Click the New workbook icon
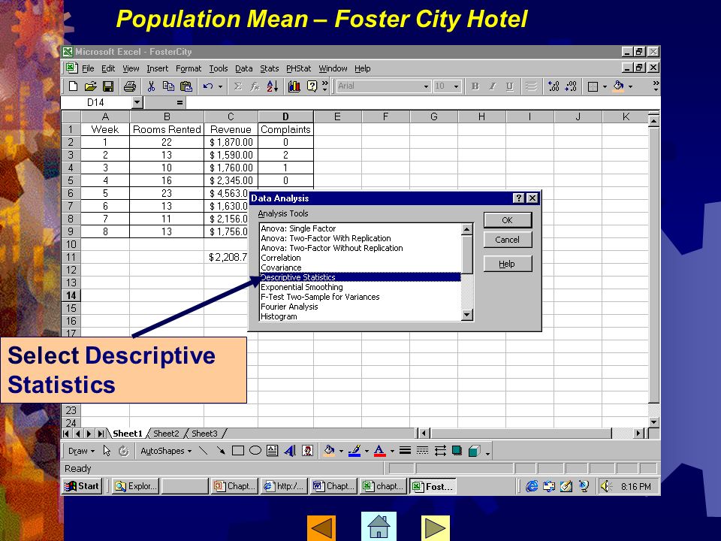The image size is (721, 541). tap(73, 86)
